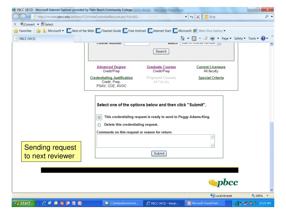Open a new blank tab

point(77,39)
